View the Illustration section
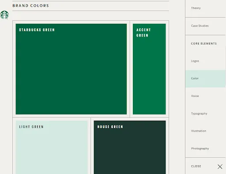Viewport: 226px width, 174px height. click(199, 131)
